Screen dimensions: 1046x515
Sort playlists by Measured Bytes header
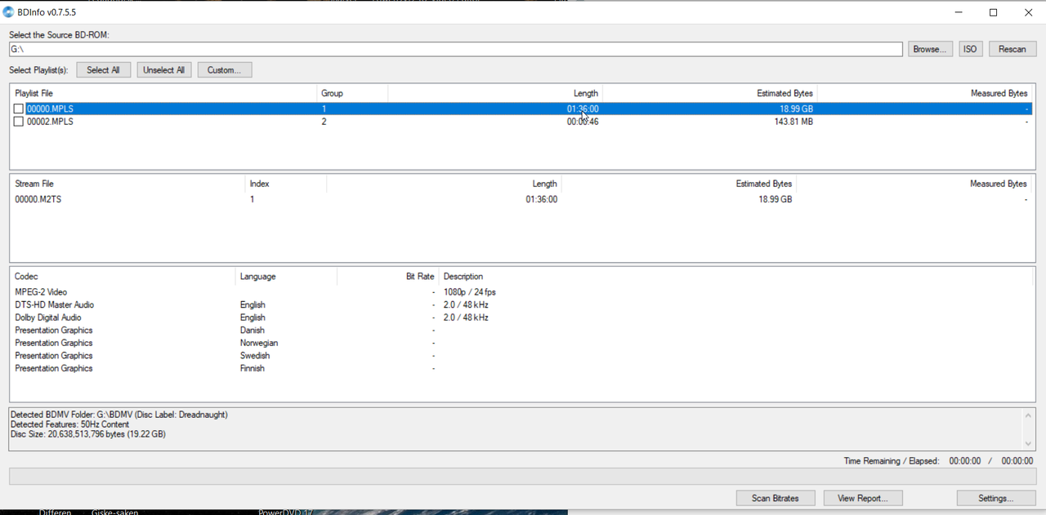[924, 93]
